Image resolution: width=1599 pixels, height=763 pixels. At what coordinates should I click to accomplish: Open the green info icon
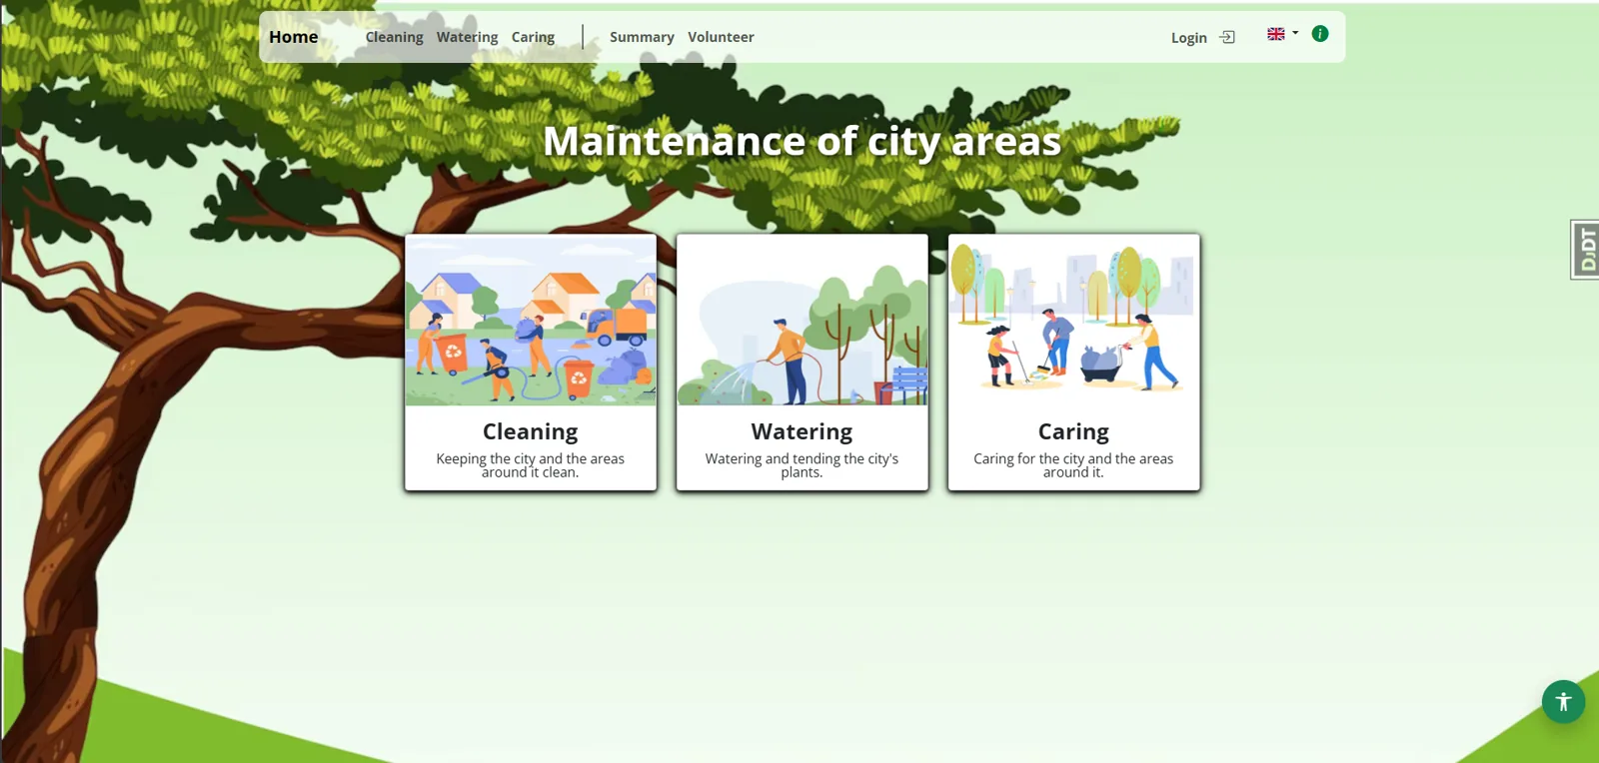pos(1320,34)
